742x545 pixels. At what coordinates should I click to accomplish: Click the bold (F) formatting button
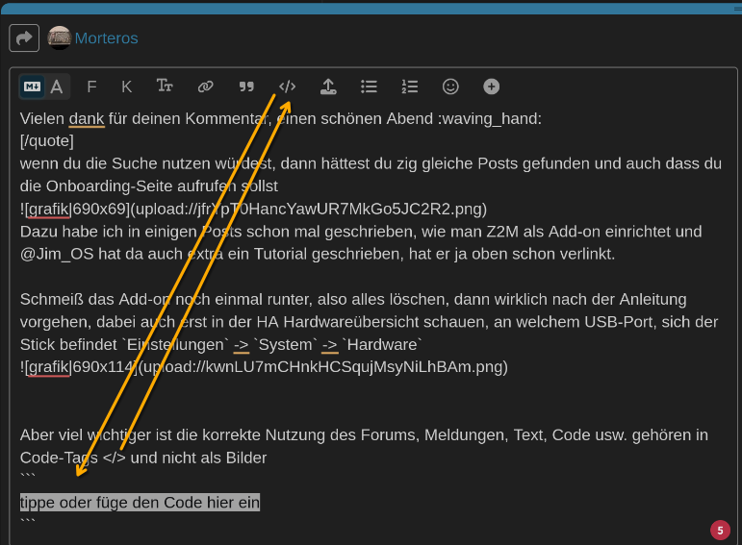point(91,87)
